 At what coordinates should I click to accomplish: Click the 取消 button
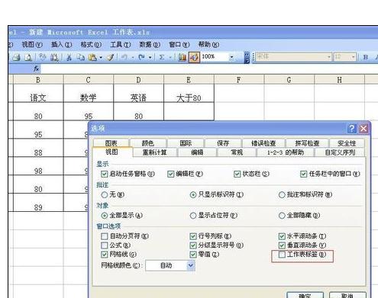(347, 296)
